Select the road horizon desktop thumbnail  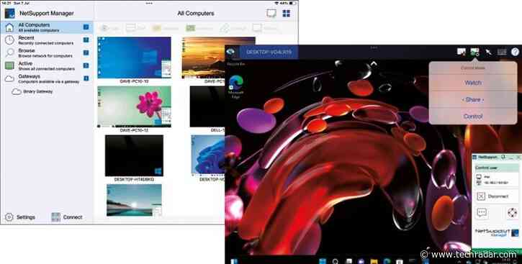click(x=134, y=200)
